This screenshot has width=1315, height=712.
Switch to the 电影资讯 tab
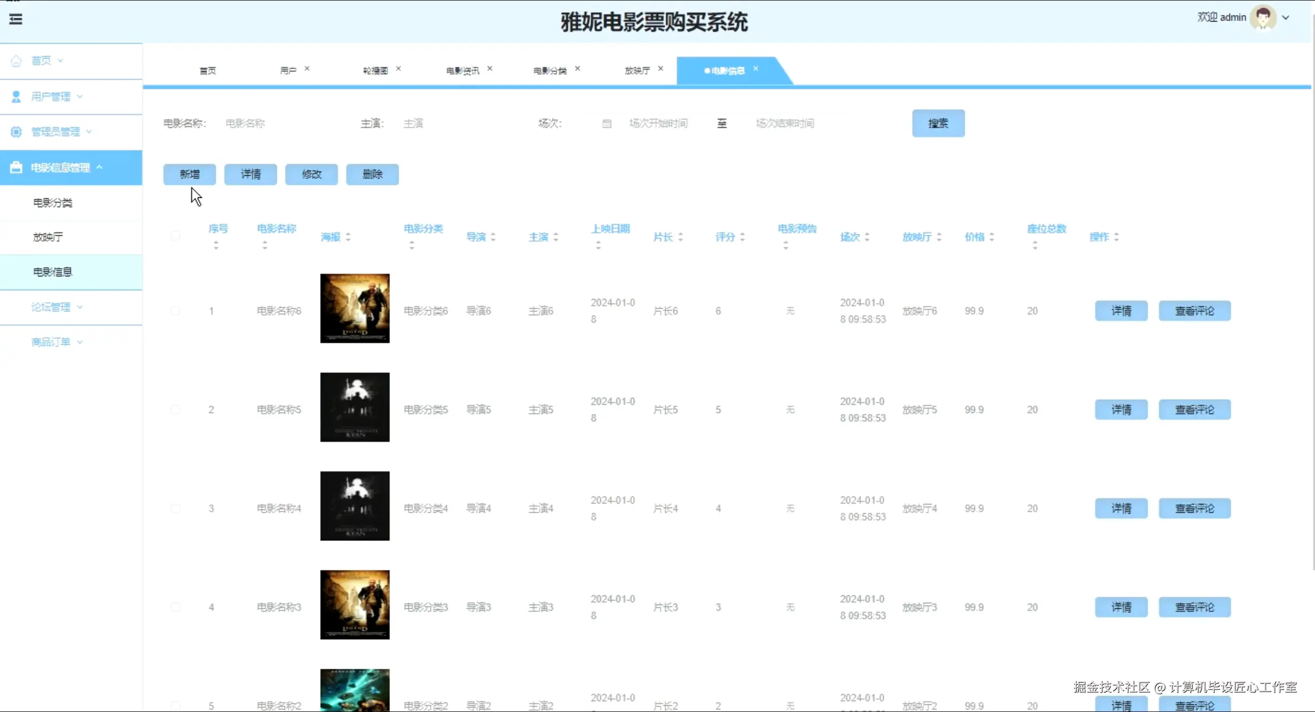(x=462, y=71)
